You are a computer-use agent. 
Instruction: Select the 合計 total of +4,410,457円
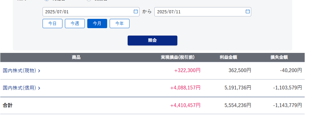[185, 105]
